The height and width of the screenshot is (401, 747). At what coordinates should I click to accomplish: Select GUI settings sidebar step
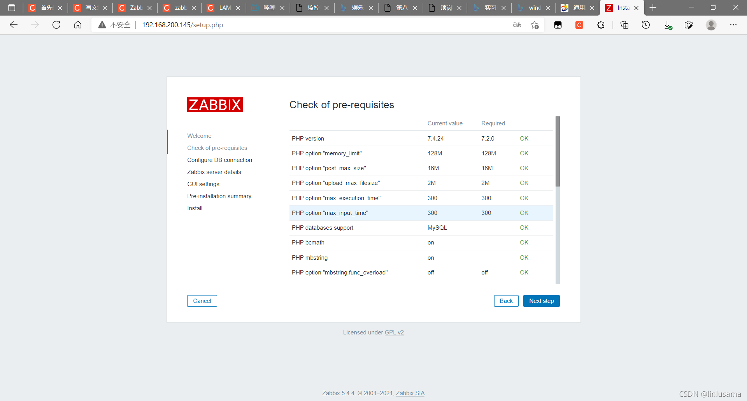(203, 184)
